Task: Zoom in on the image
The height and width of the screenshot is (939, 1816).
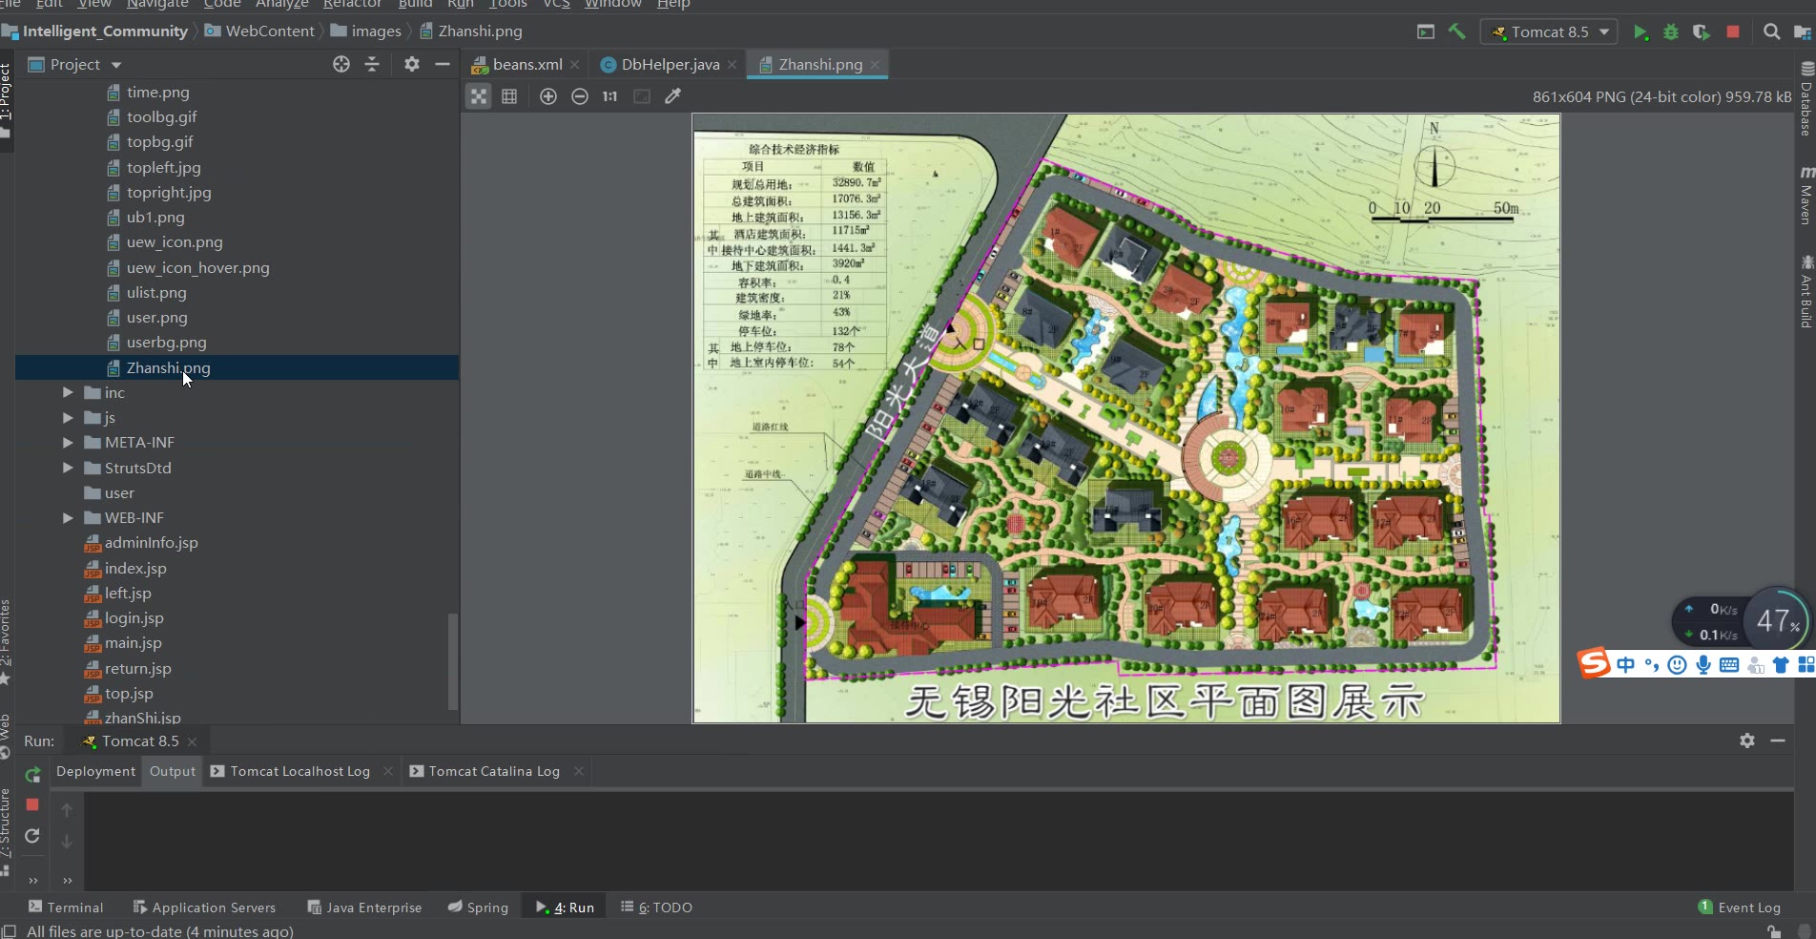Action: pos(548,96)
